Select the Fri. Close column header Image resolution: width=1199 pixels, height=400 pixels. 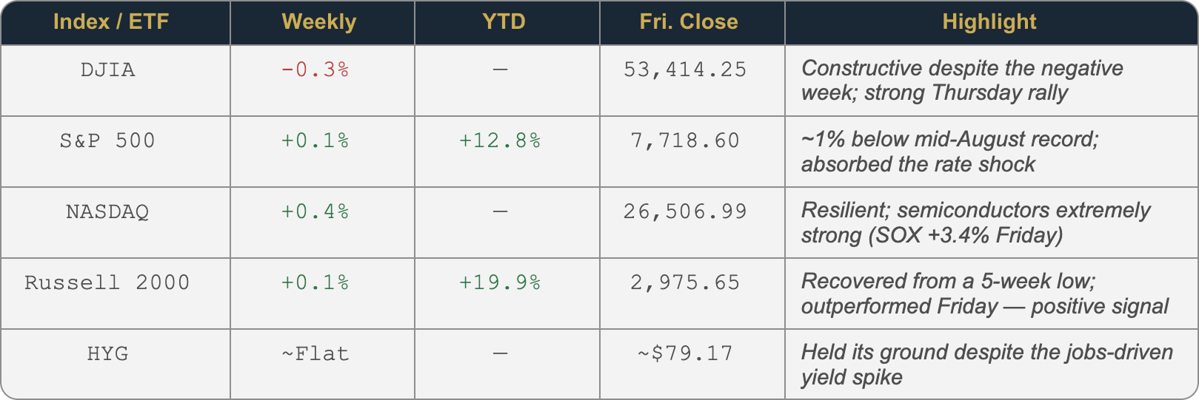click(689, 22)
